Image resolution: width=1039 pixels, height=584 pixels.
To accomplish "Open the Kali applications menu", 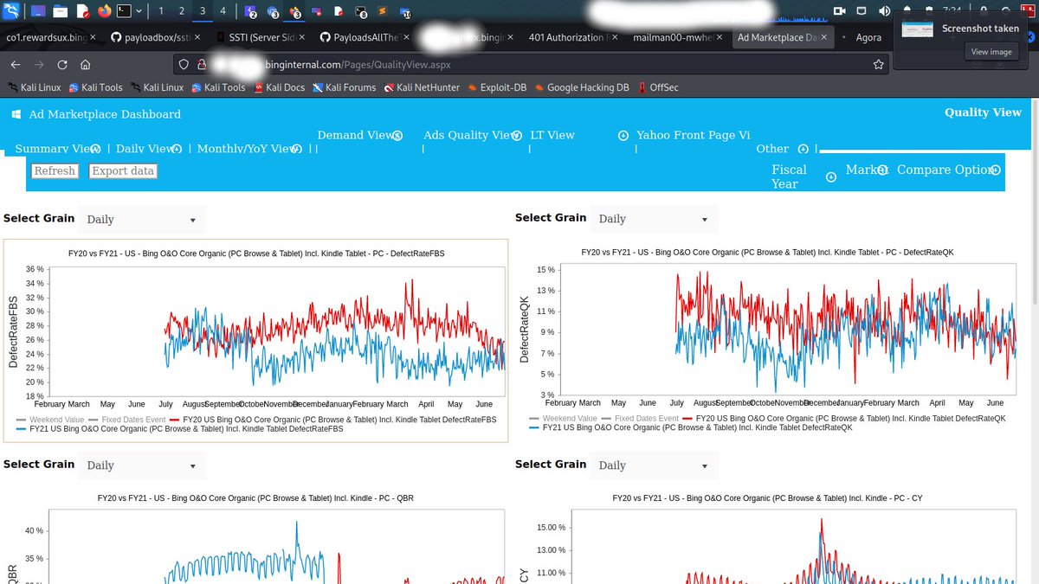I will (11, 11).
